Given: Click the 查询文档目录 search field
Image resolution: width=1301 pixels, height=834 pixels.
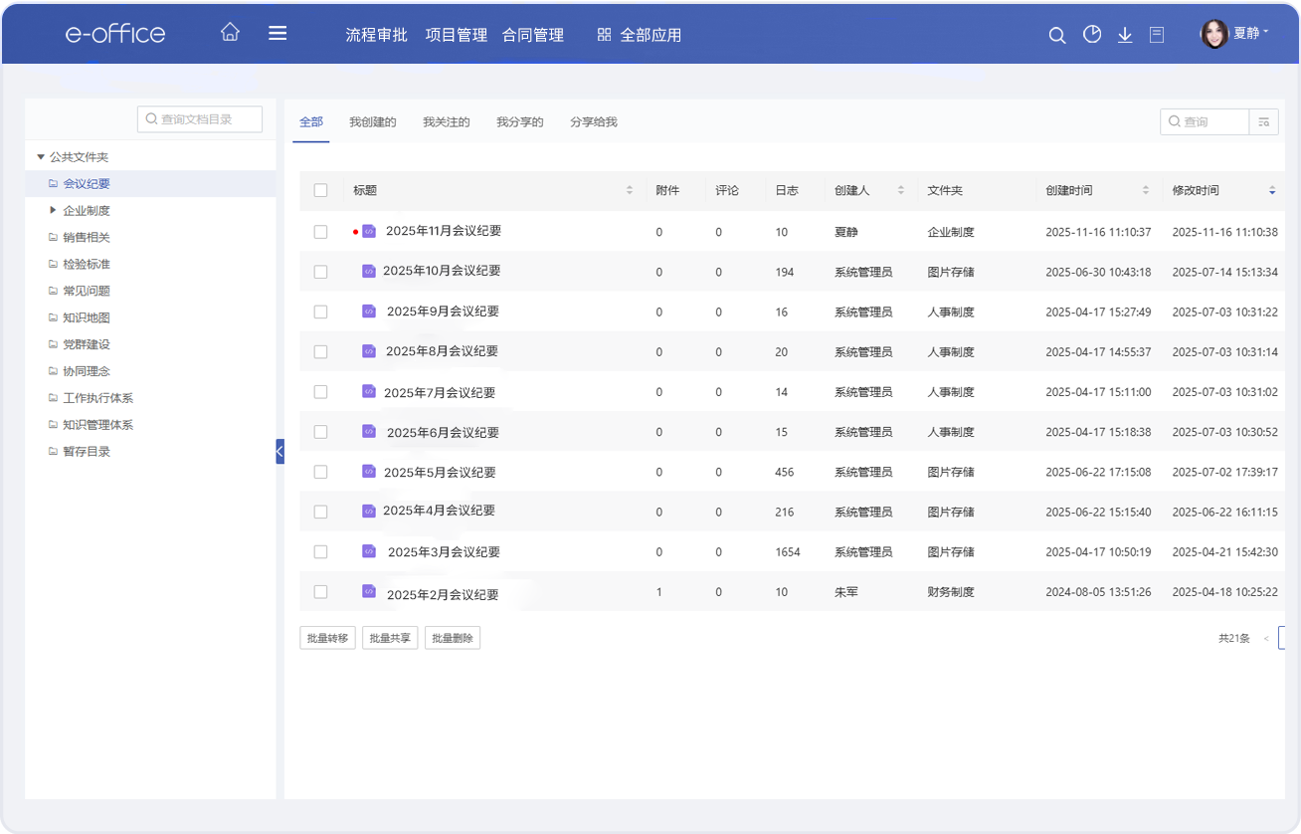Looking at the screenshot, I should (x=200, y=119).
